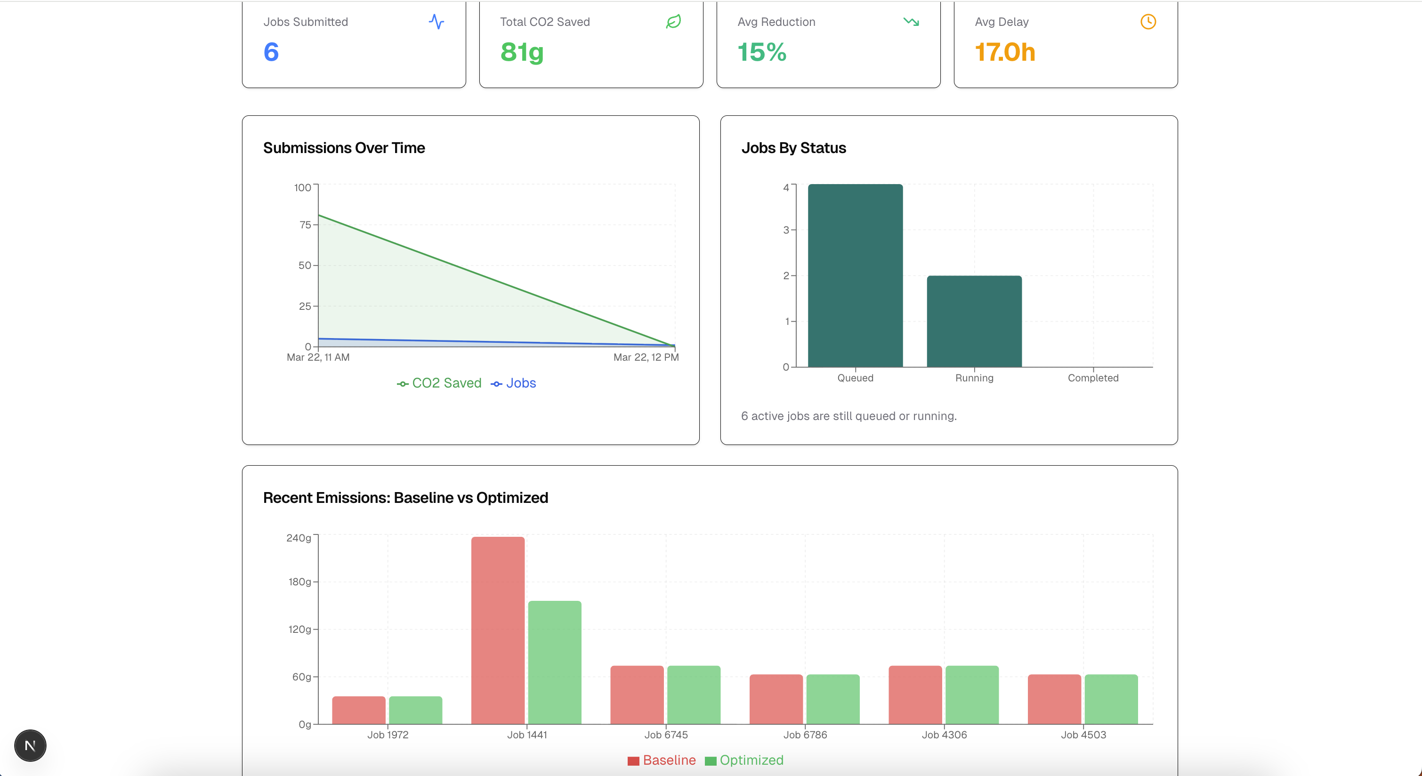Select the Running bar in status chart
The image size is (1422, 776).
point(974,321)
